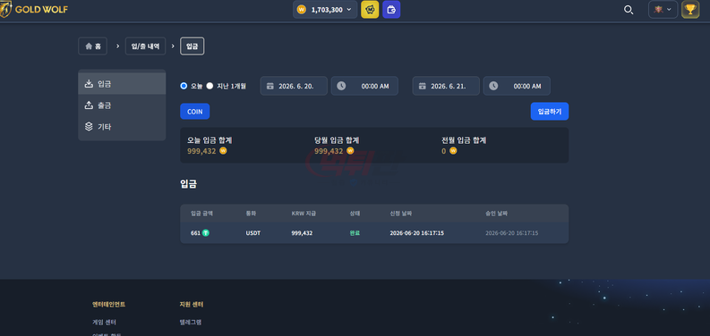Open the 텔레그램 footer link

(191, 323)
